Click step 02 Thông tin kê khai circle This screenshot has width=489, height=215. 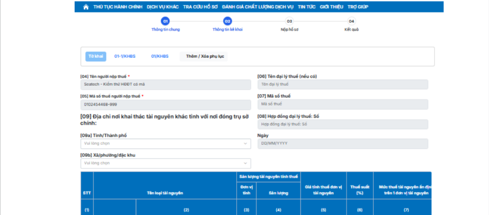click(x=227, y=21)
